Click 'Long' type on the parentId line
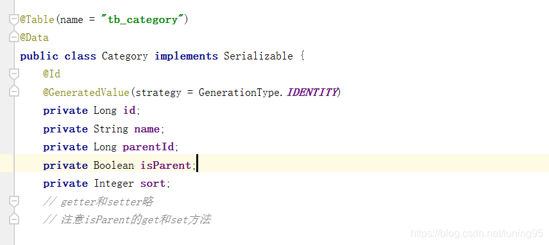 105,147
